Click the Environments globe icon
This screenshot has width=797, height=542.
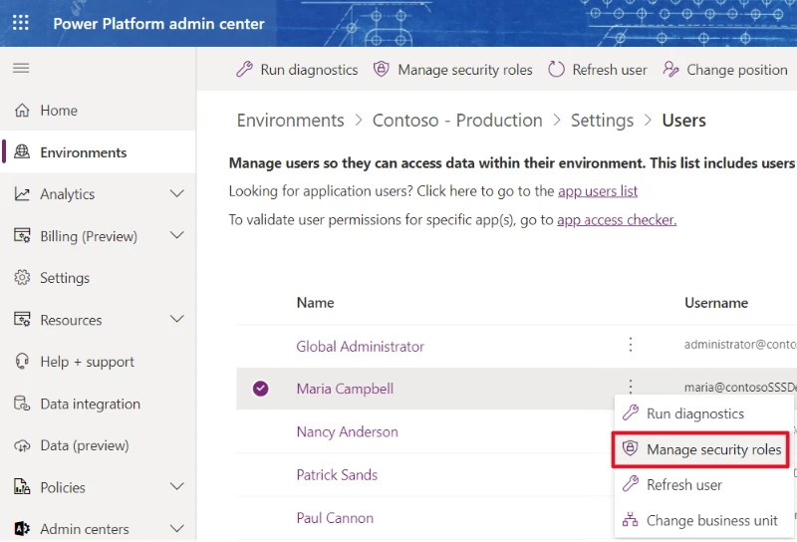click(22, 151)
